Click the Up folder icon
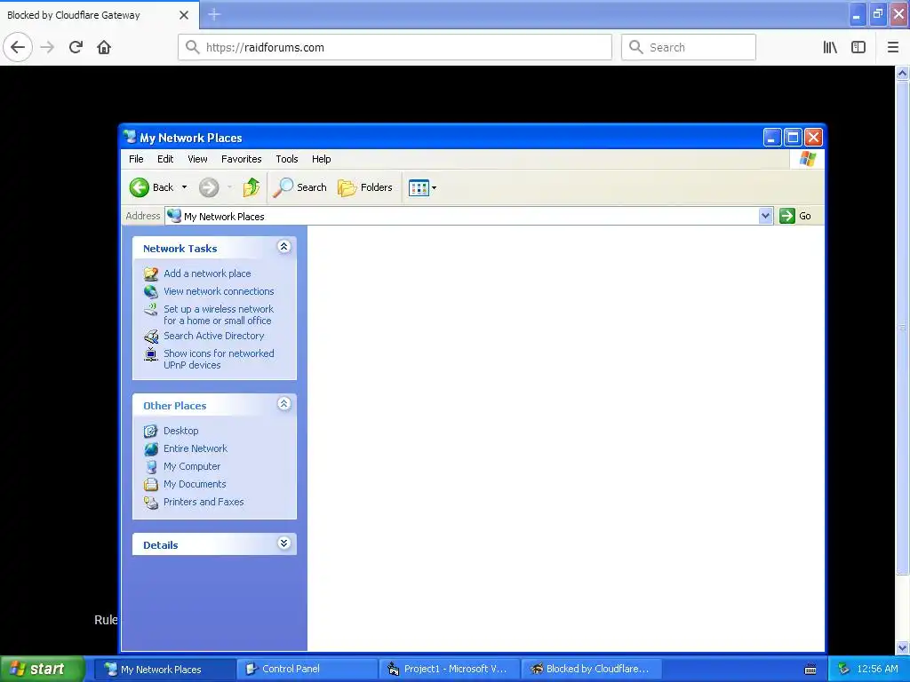This screenshot has height=682, width=910. click(251, 187)
